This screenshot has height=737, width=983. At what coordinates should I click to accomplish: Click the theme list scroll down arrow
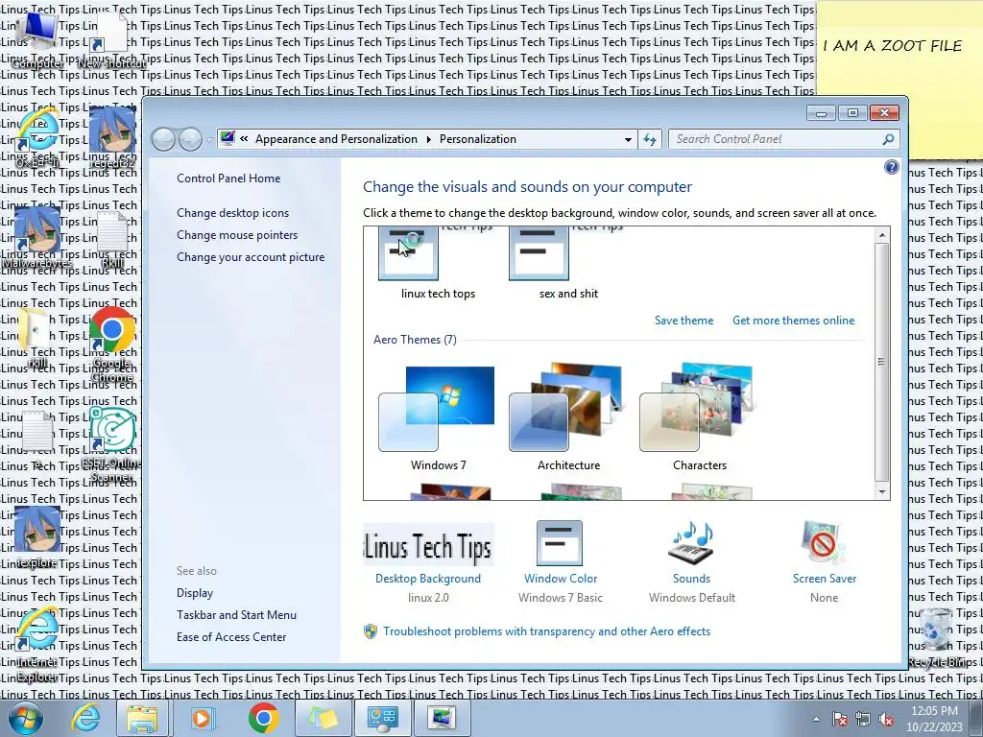882,492
